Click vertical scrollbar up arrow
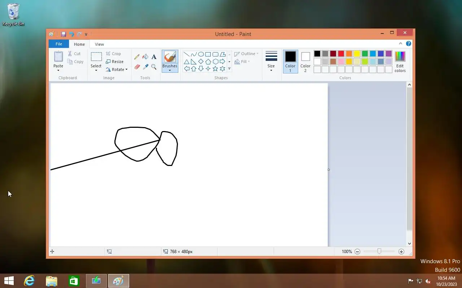Screen dimensions: 462x288 409,85
